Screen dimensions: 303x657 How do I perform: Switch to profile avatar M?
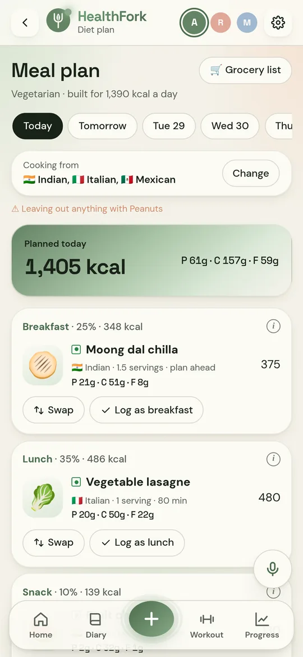click(x=247, y=22)
